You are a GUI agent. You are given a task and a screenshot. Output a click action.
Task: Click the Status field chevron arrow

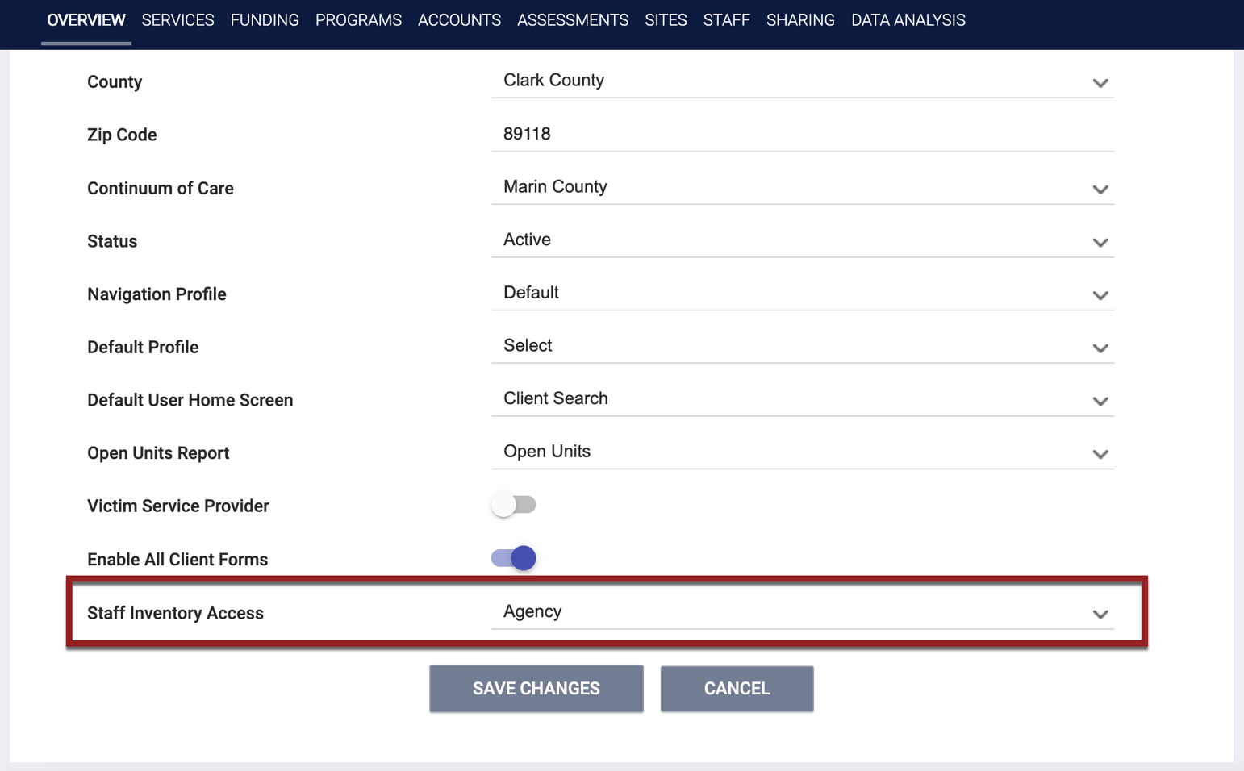[1100, 243]
